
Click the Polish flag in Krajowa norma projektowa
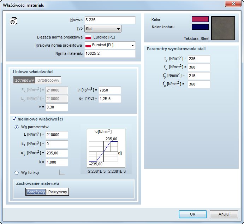coord(88,45)
